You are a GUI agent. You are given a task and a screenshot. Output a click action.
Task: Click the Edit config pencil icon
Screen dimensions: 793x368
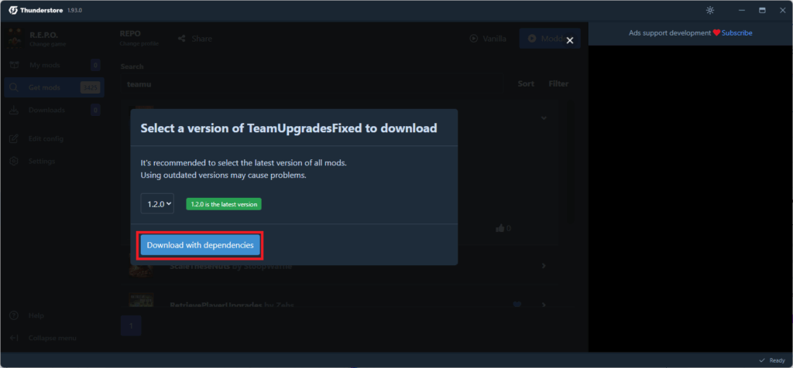click(x=14, y=138)
